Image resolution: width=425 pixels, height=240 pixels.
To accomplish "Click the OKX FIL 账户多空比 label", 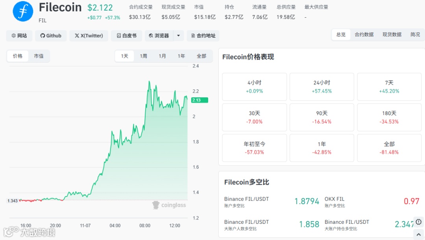I will pos(335,206).
